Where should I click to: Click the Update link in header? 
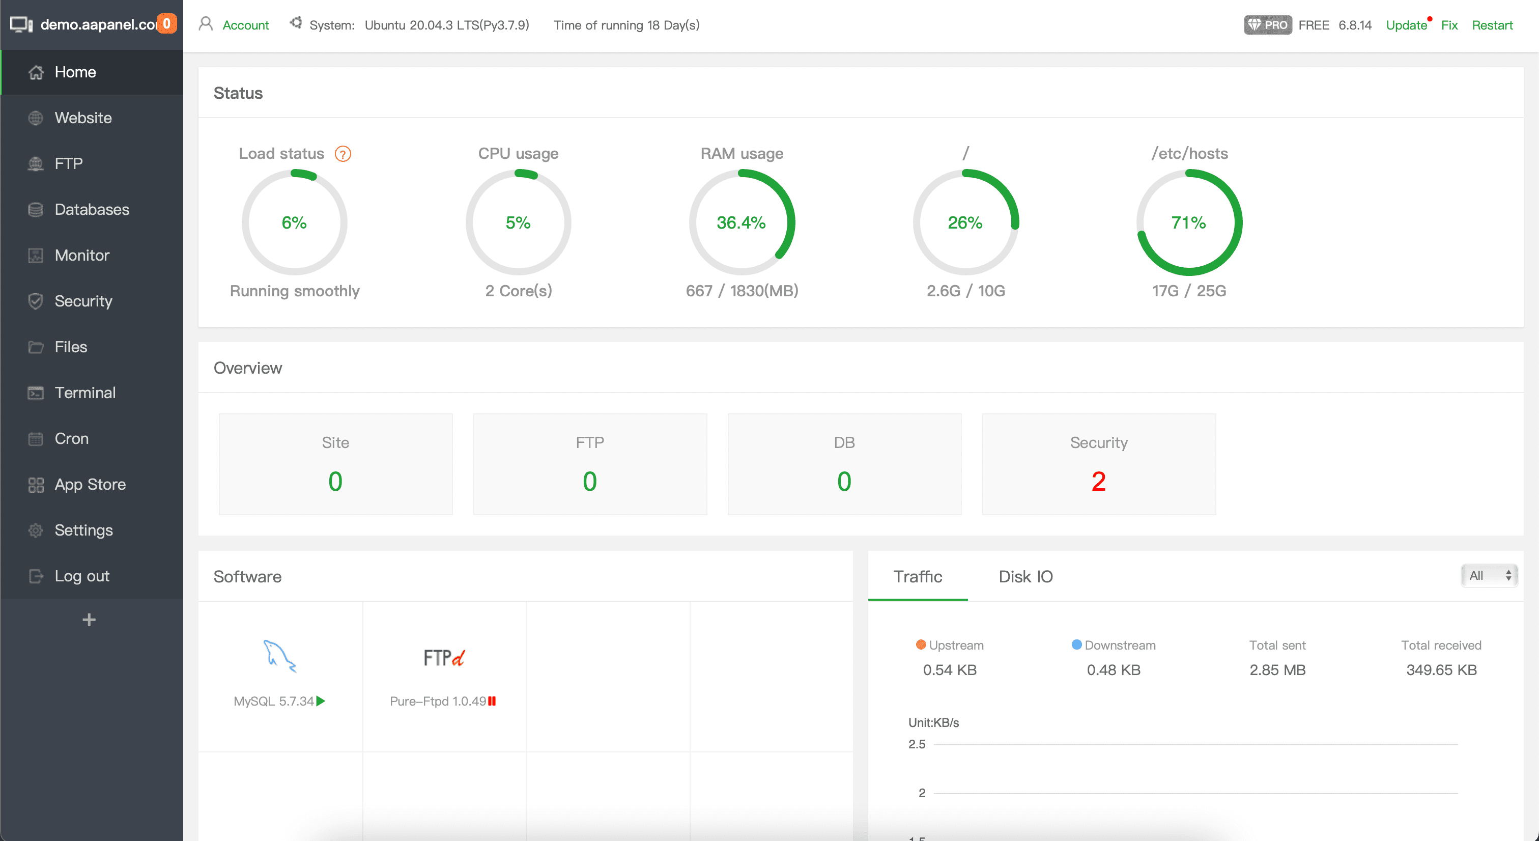[1406, 25]
